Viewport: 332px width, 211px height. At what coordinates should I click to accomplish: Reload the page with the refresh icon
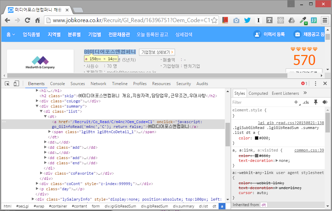(x=27, y=20)
